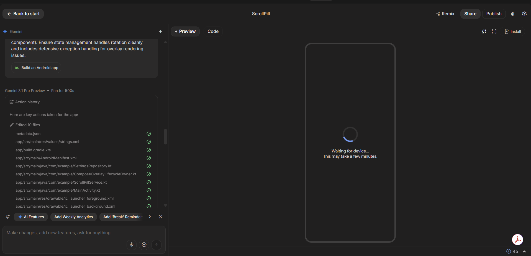
Task: Dismiss the suggestions bar
Action: pos(160,217)
